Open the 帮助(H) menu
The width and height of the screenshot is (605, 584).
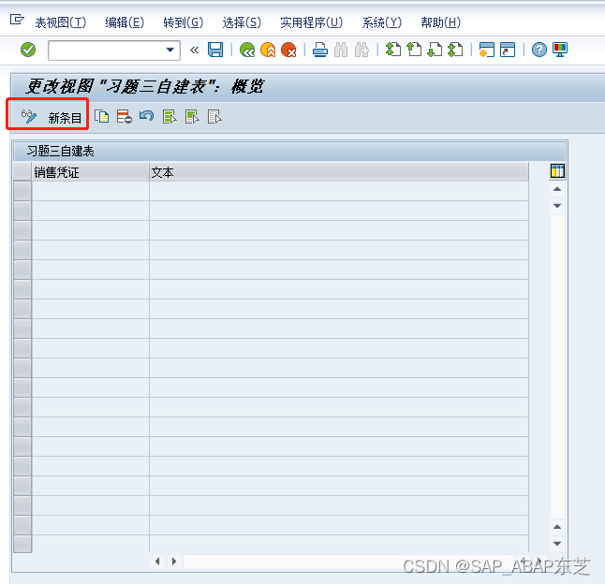[440, 22]
